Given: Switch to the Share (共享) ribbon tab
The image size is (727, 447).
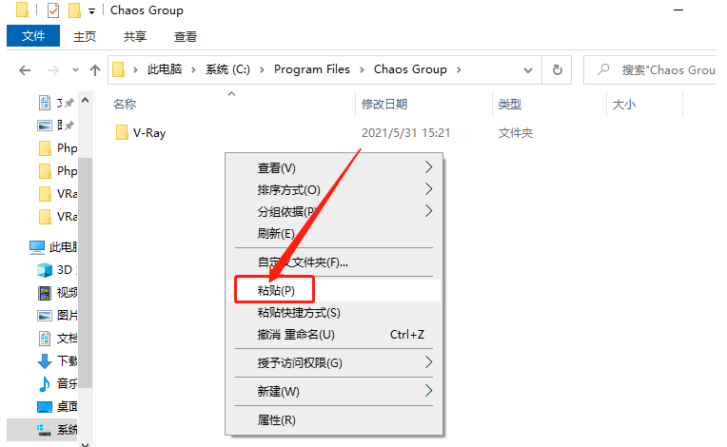Looking at the screenshot, I should (x=135, y=36).
